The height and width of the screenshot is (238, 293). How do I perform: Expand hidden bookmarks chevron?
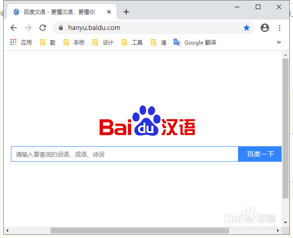click(x=279, y=42)
